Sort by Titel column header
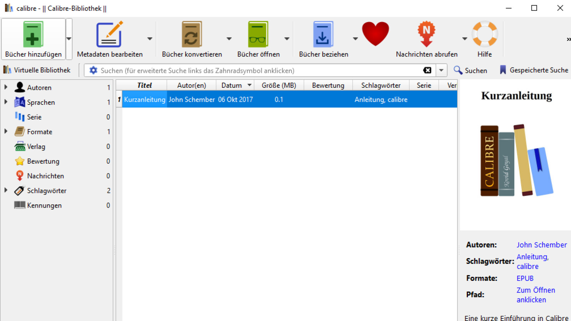This screenshot has height=321, width=571. [144, 85]
